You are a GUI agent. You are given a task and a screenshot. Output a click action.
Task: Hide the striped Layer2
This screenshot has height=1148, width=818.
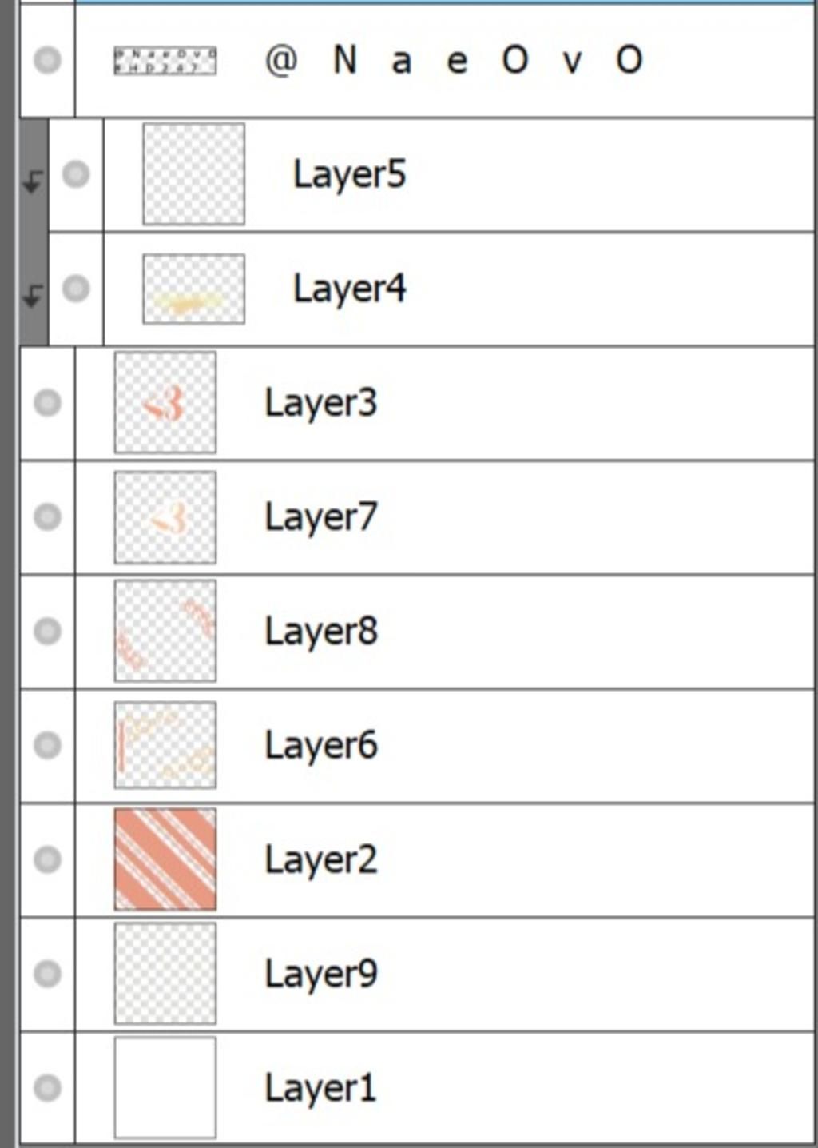47,859
